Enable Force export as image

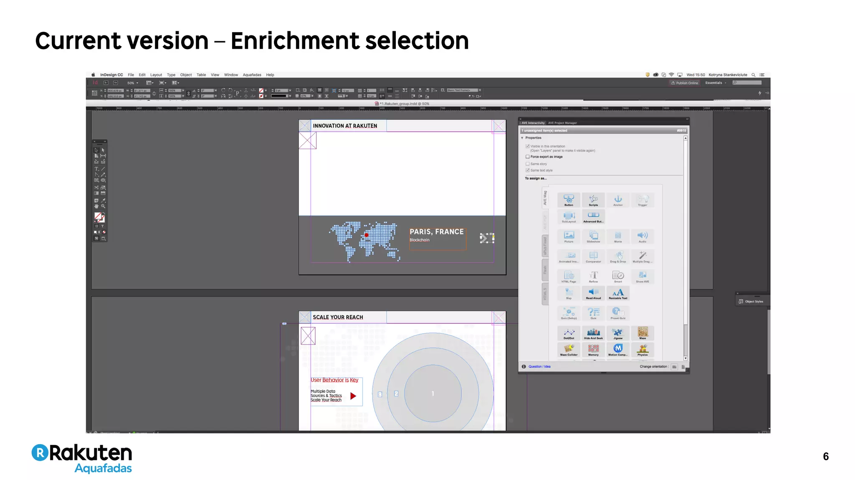(527, 157)
